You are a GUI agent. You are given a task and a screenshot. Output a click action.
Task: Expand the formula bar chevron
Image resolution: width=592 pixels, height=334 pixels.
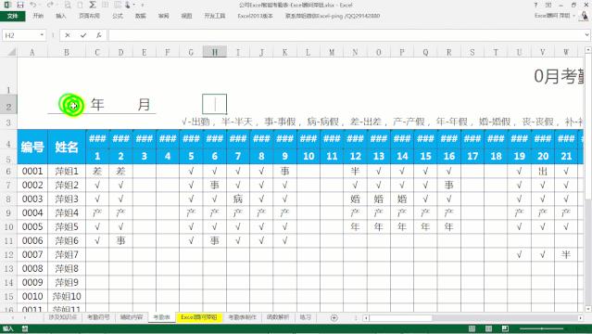click(x=586, y=35)
